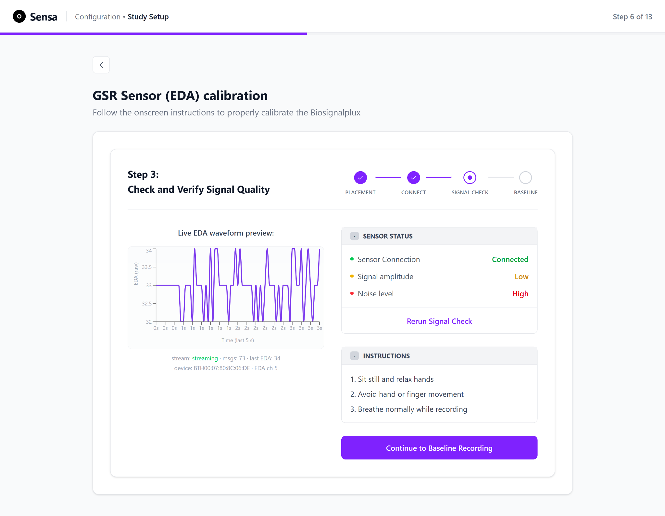Click the 'Low' signal amplitude value
The image size is (665, 516).
[x=521, y=277]
